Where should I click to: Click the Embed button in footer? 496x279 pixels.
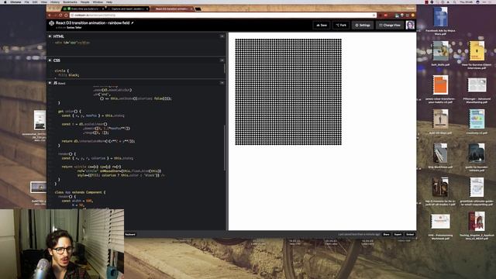click(410, 234)
